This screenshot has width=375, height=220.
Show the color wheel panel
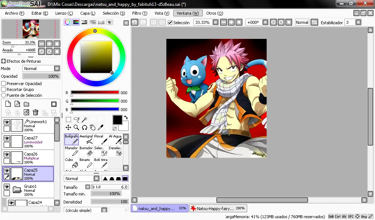(68, 22)
